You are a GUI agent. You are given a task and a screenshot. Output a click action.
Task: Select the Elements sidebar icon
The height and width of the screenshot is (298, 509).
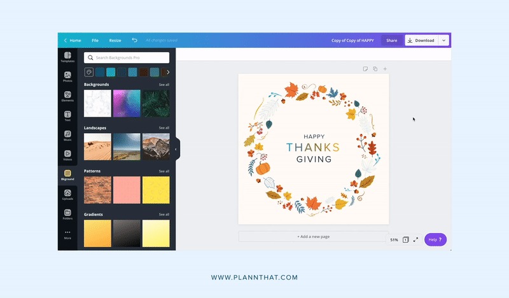point(67,97)
